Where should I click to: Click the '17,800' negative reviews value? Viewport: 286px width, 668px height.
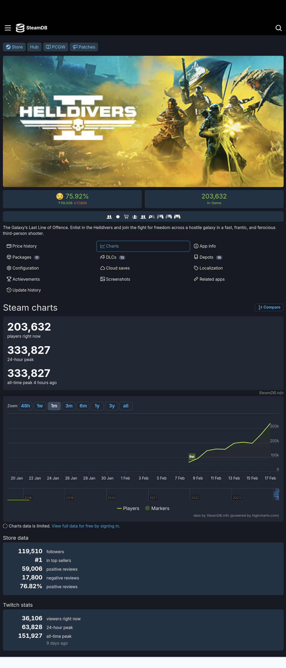click(x=32, y=577)
